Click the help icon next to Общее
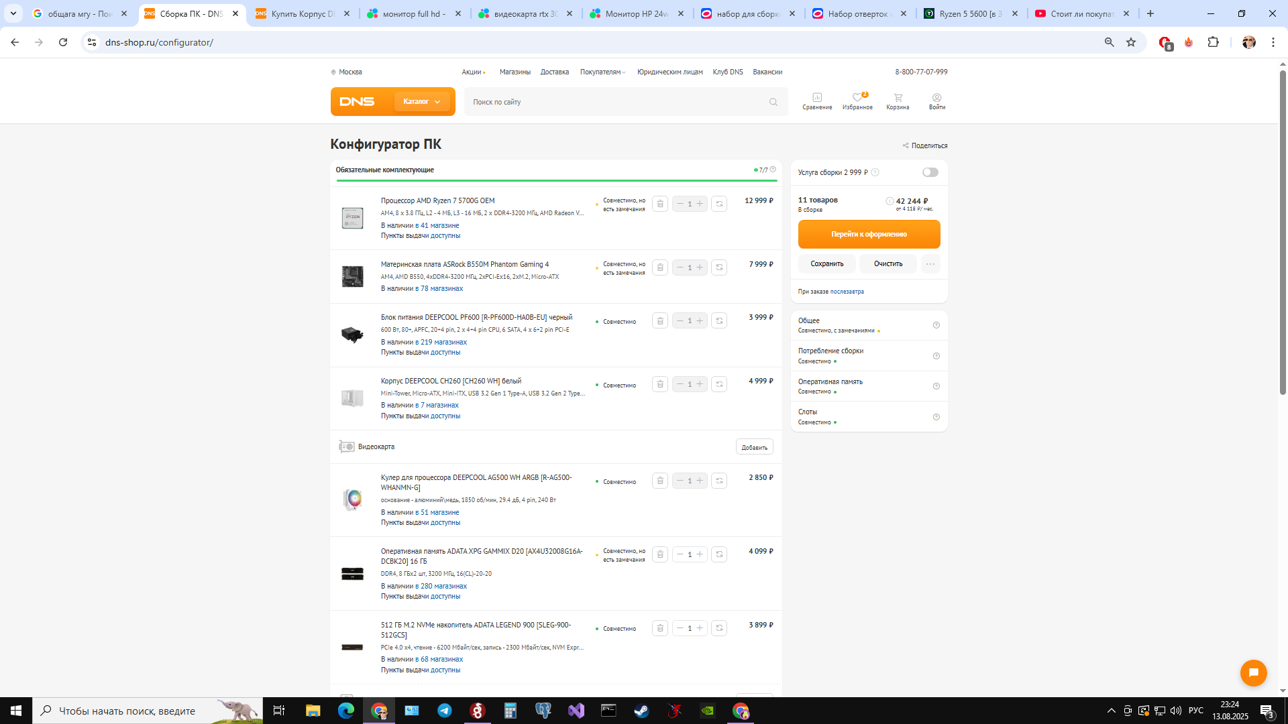 936,325
